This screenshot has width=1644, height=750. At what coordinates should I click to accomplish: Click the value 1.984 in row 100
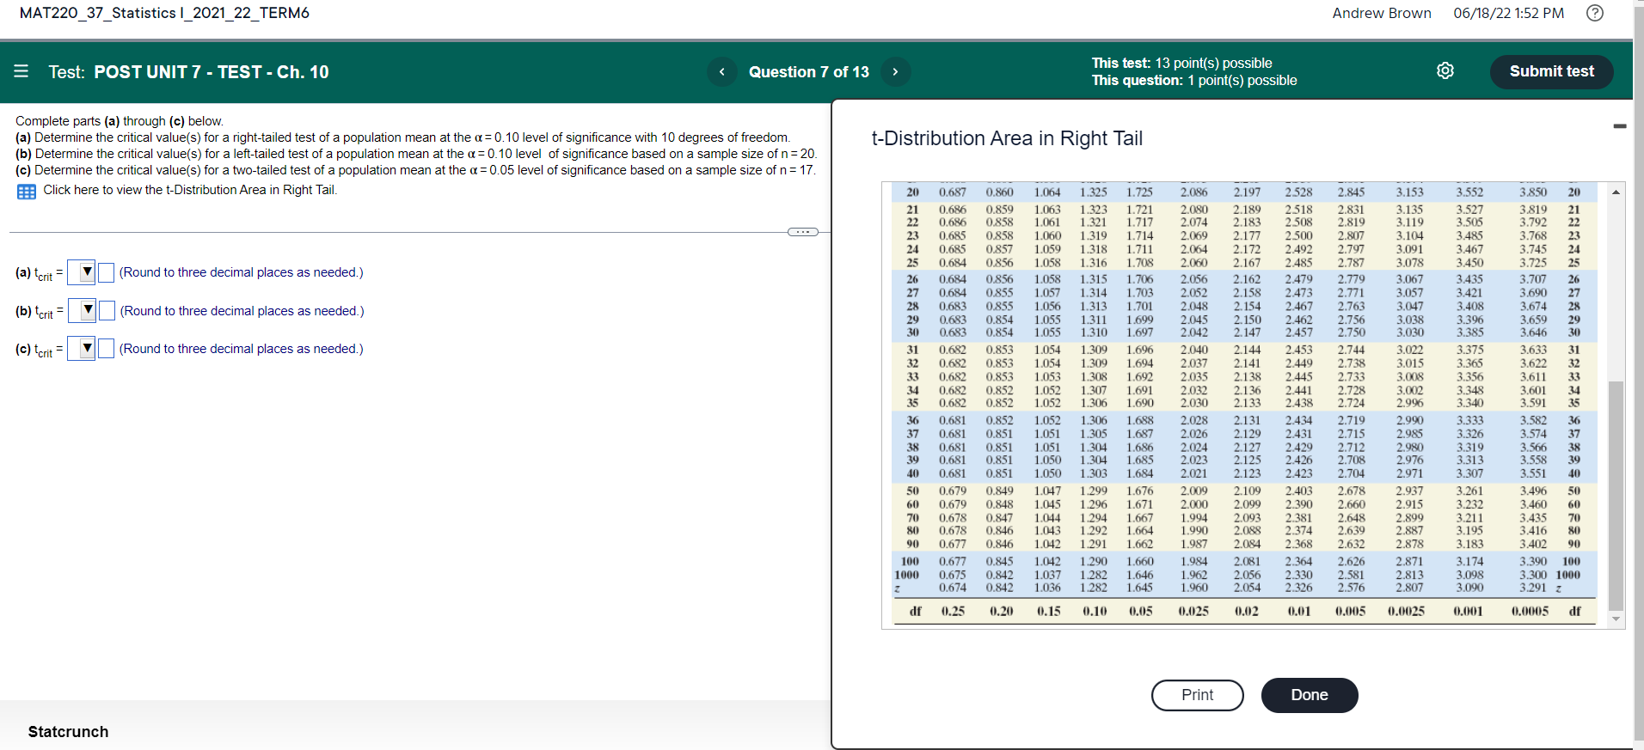click(x=1193, y=562)
